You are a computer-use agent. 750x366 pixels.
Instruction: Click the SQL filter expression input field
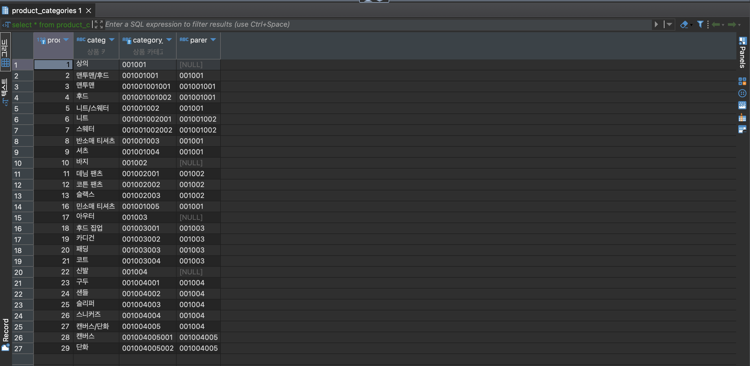349,25
